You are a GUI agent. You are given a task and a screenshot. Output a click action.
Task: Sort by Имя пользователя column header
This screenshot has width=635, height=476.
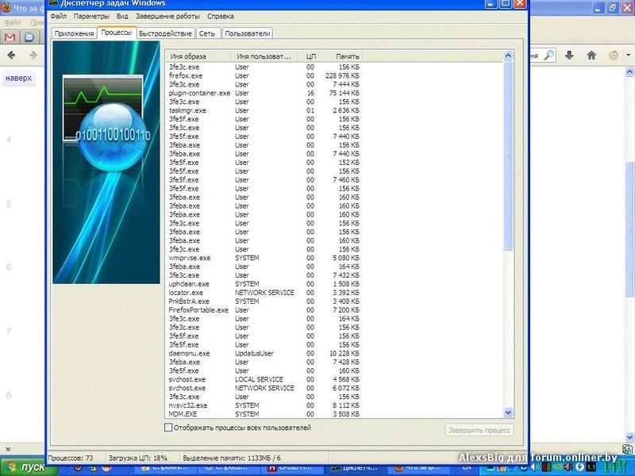tap(264, 56)
